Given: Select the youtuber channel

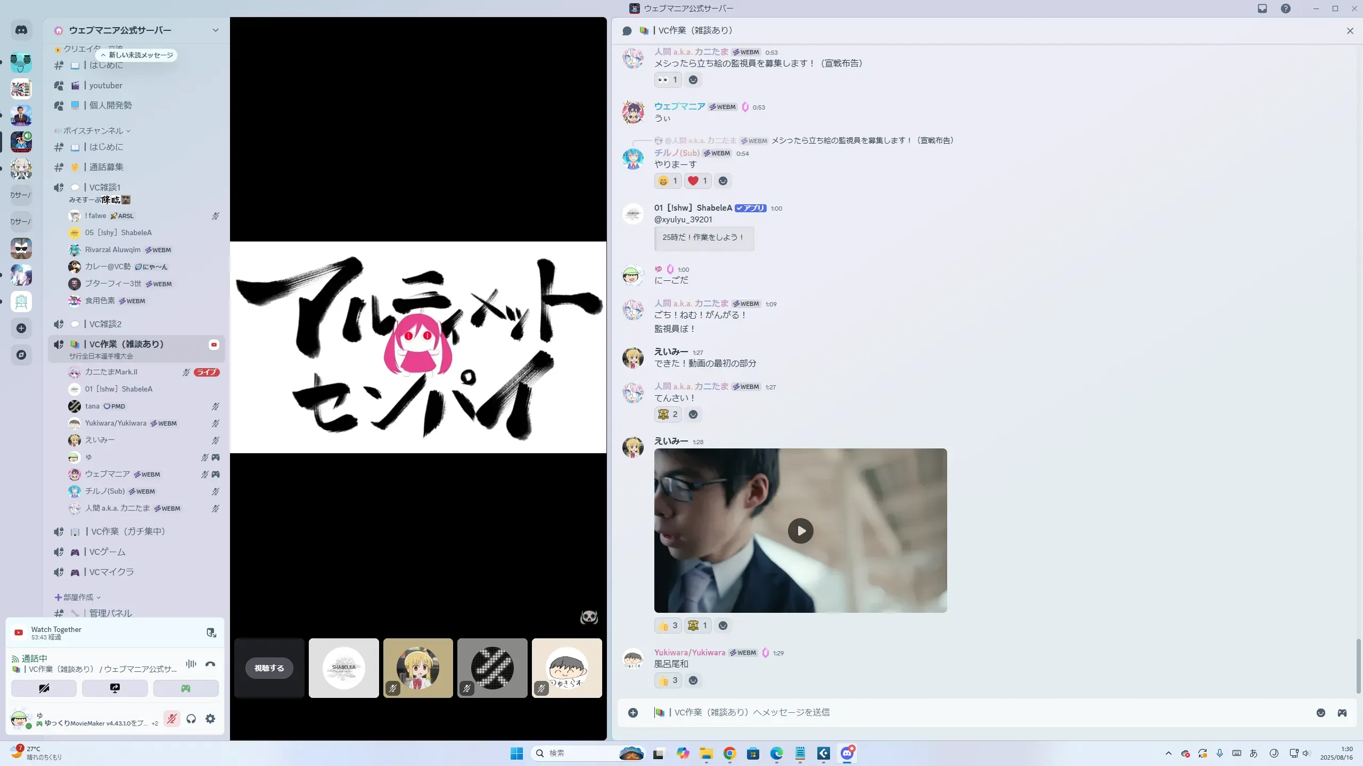Looking at the screenshot, I should point(105,86).
